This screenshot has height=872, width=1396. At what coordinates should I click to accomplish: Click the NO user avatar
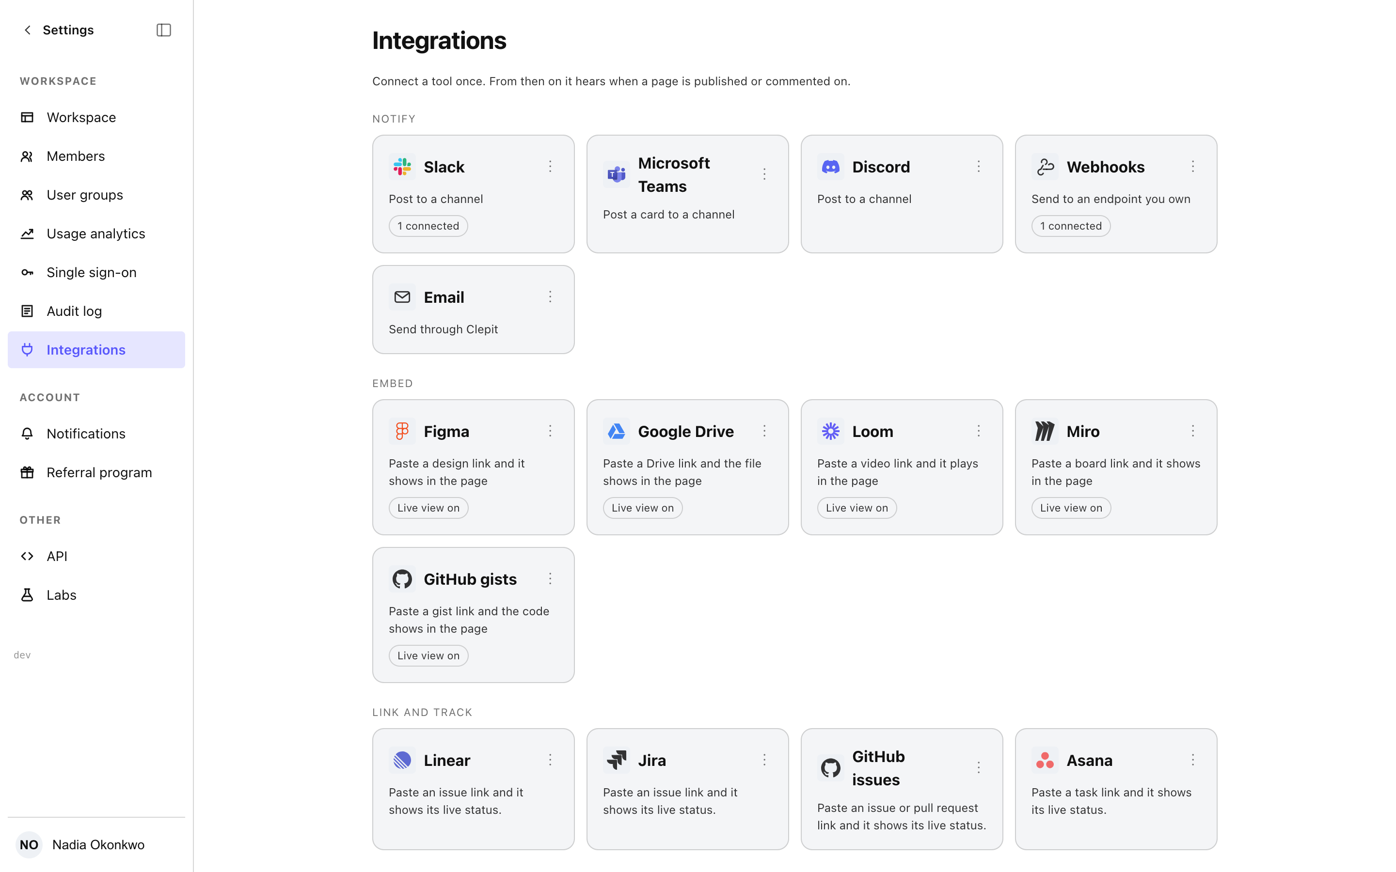pyautogui.click(x=29, y=845)
